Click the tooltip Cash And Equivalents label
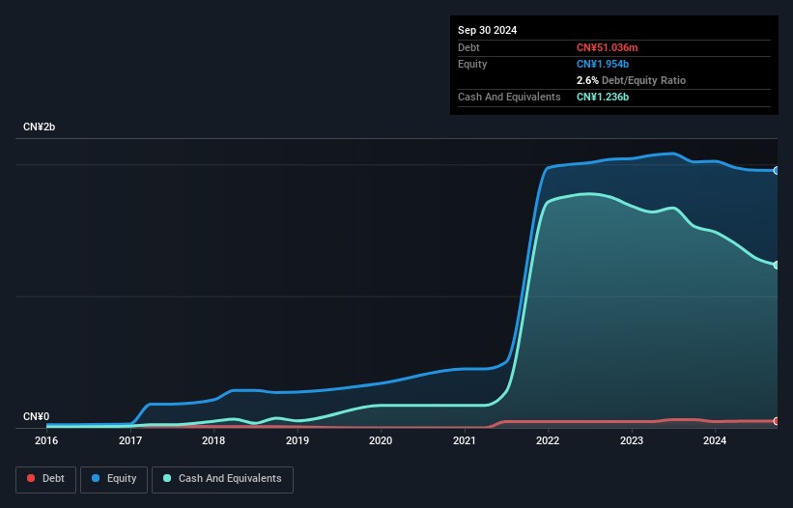 click(509, 97)
